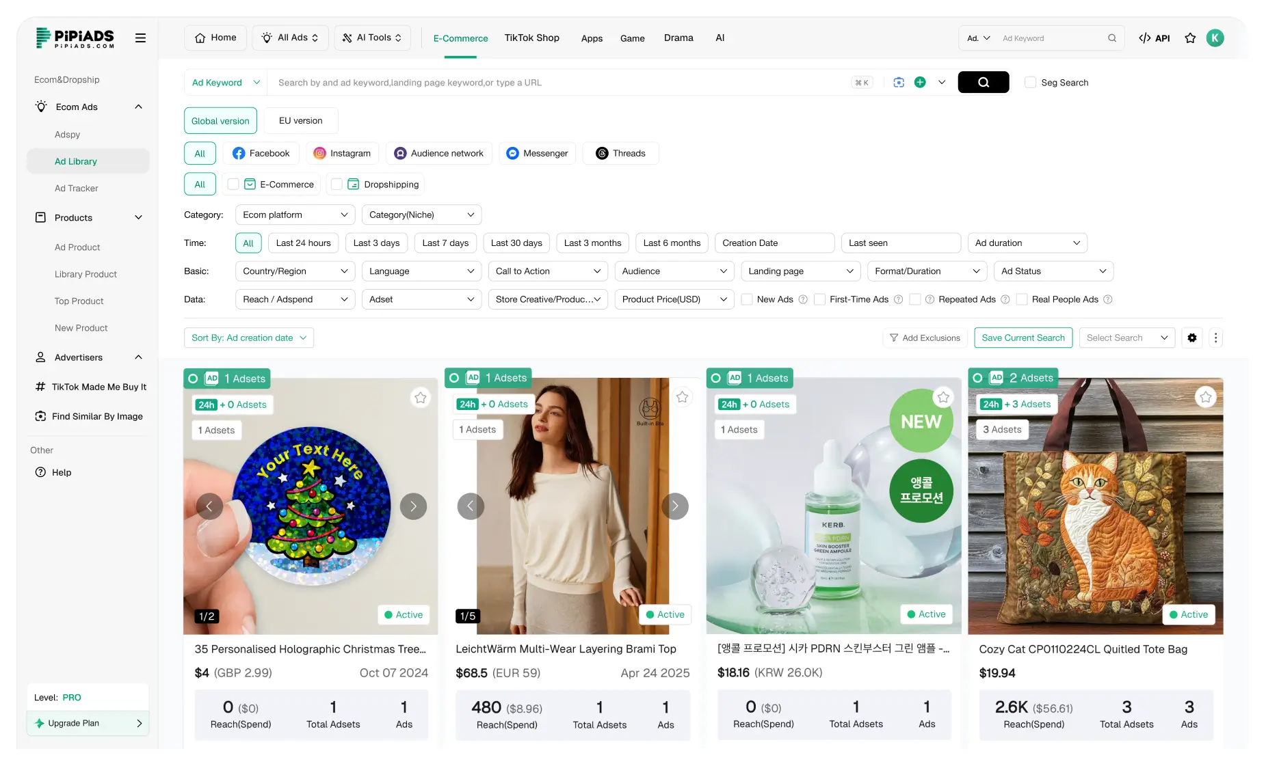Click the image search icon in the search bar
1266x766 pixels.
coord(898,82)
